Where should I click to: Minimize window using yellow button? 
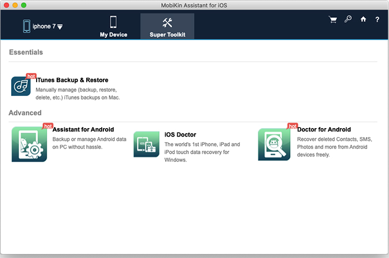tap(15, 5)
